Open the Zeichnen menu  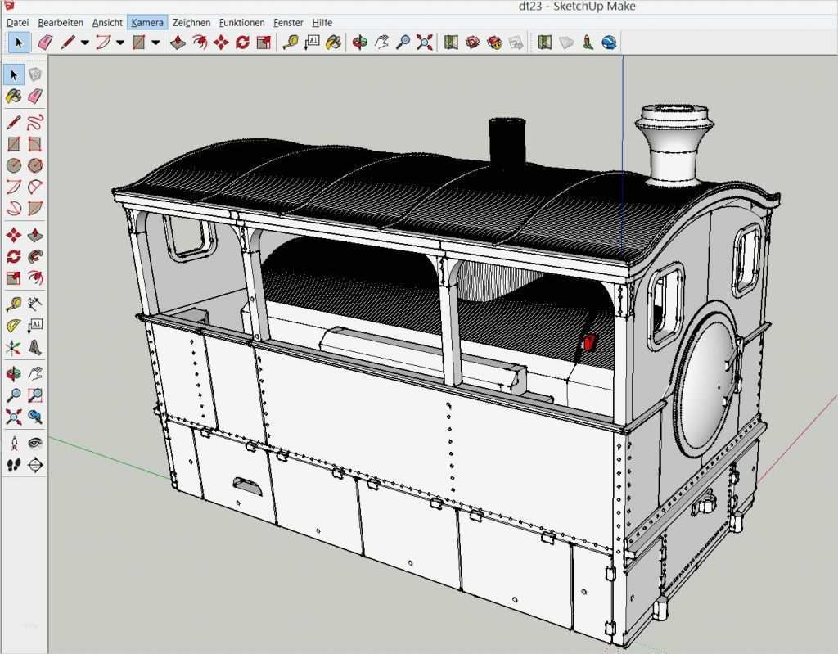tap(191, 22)
